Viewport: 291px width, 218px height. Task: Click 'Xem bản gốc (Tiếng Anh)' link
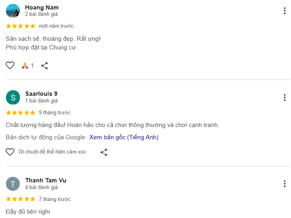point(124,137)
